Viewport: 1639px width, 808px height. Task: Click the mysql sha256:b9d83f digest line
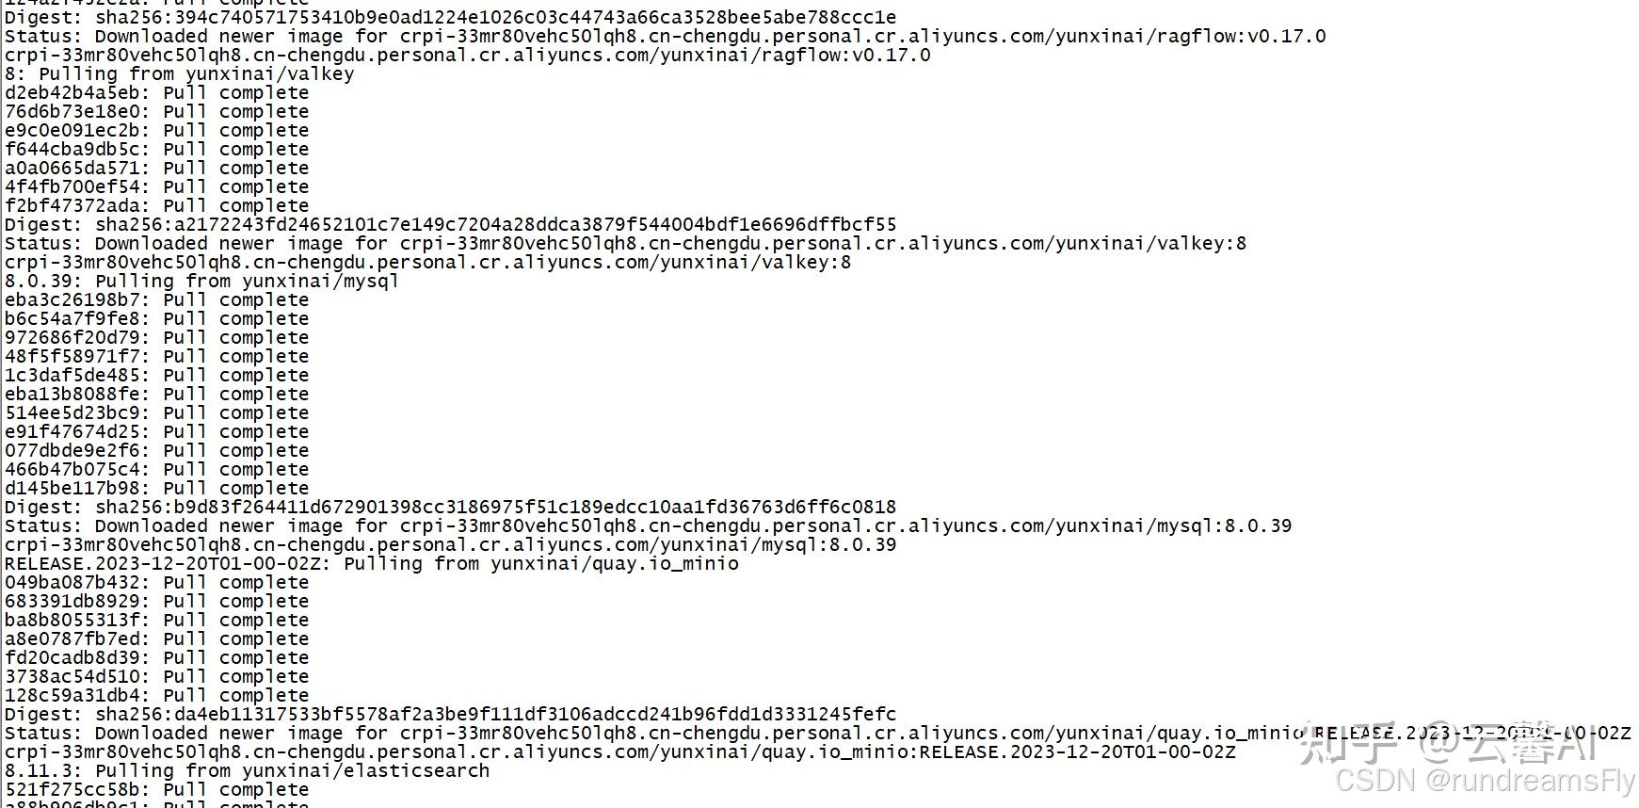click(450, 508)
